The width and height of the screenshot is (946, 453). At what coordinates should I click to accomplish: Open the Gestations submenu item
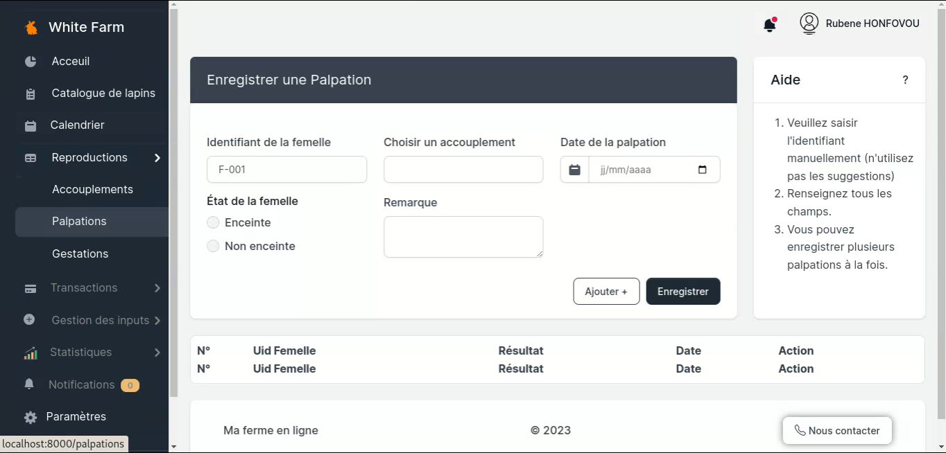[80, 254]
